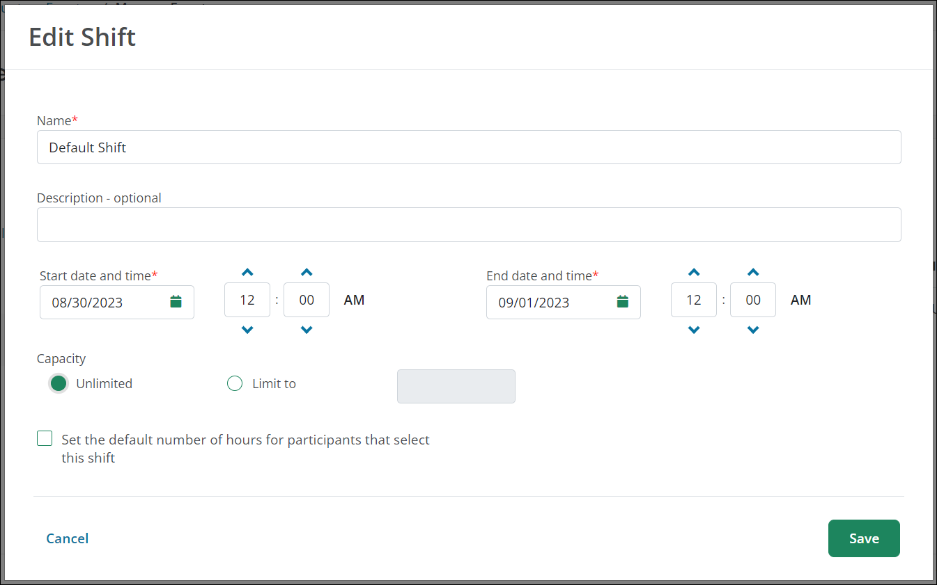This screenshot has width=937, height=585.
Task: Decrease the start time minutes
Action: click(307, 330)
